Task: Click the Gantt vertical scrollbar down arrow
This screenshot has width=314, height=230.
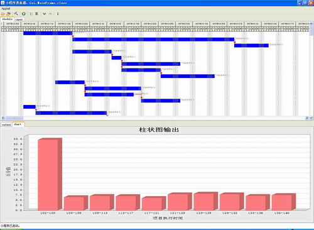Action: point(311,118)
